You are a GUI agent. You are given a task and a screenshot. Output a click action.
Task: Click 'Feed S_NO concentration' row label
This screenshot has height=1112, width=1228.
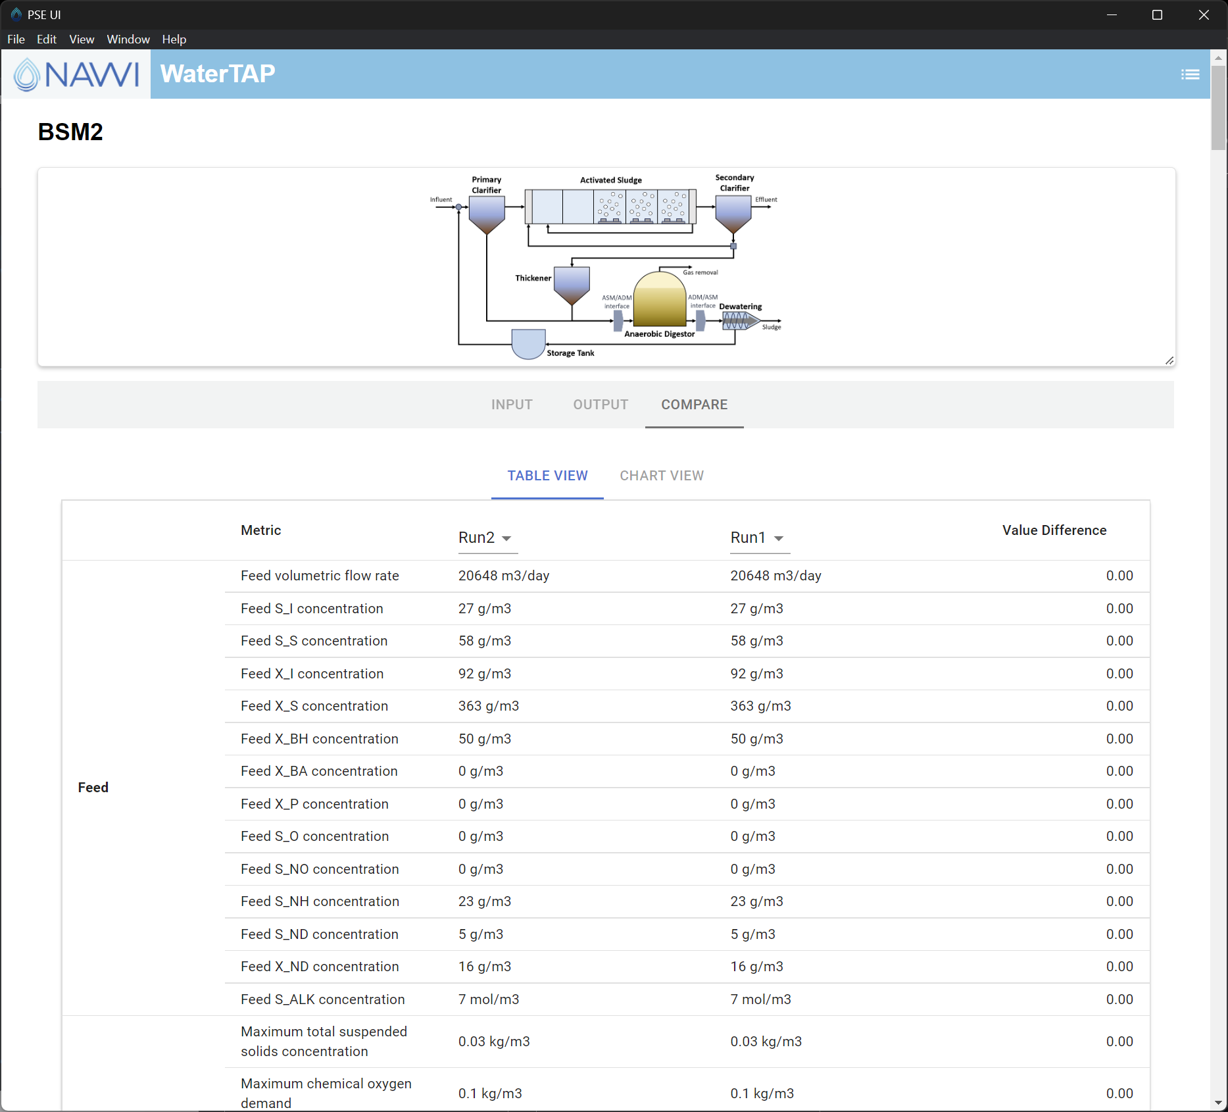pos(320,869)
